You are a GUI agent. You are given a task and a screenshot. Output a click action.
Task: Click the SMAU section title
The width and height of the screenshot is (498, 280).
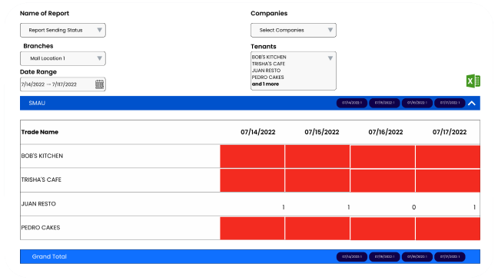(x=37, y=103)
